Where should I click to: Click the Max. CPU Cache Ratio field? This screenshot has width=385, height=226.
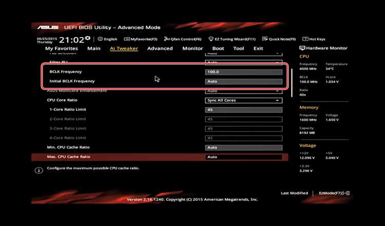click(x=243, y=157)
